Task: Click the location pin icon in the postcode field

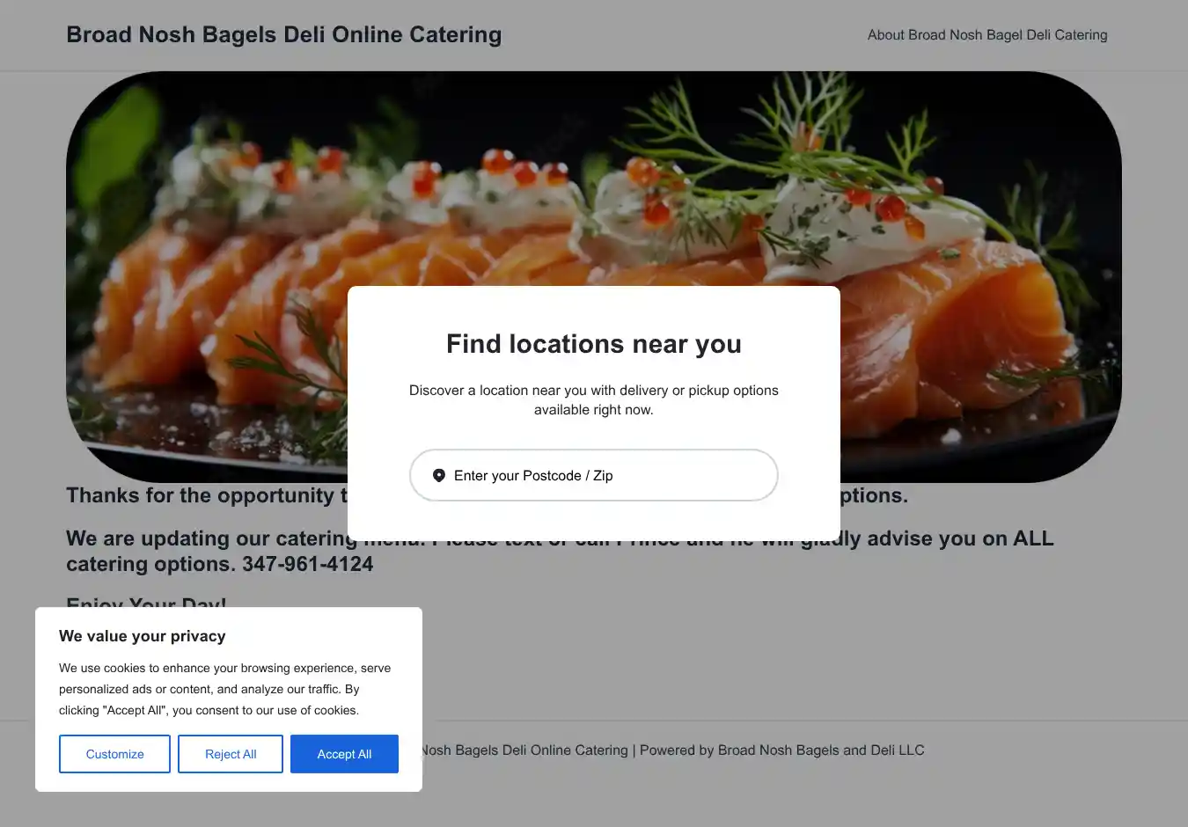Action: [439, 475]
